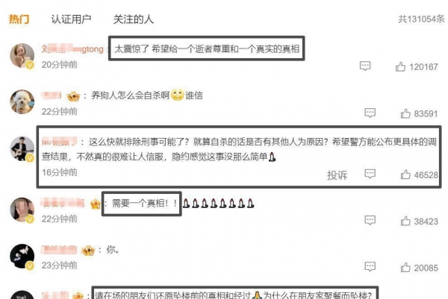Click the 投诉 report link
Screen dimensions: 448x299
[337, 175]
